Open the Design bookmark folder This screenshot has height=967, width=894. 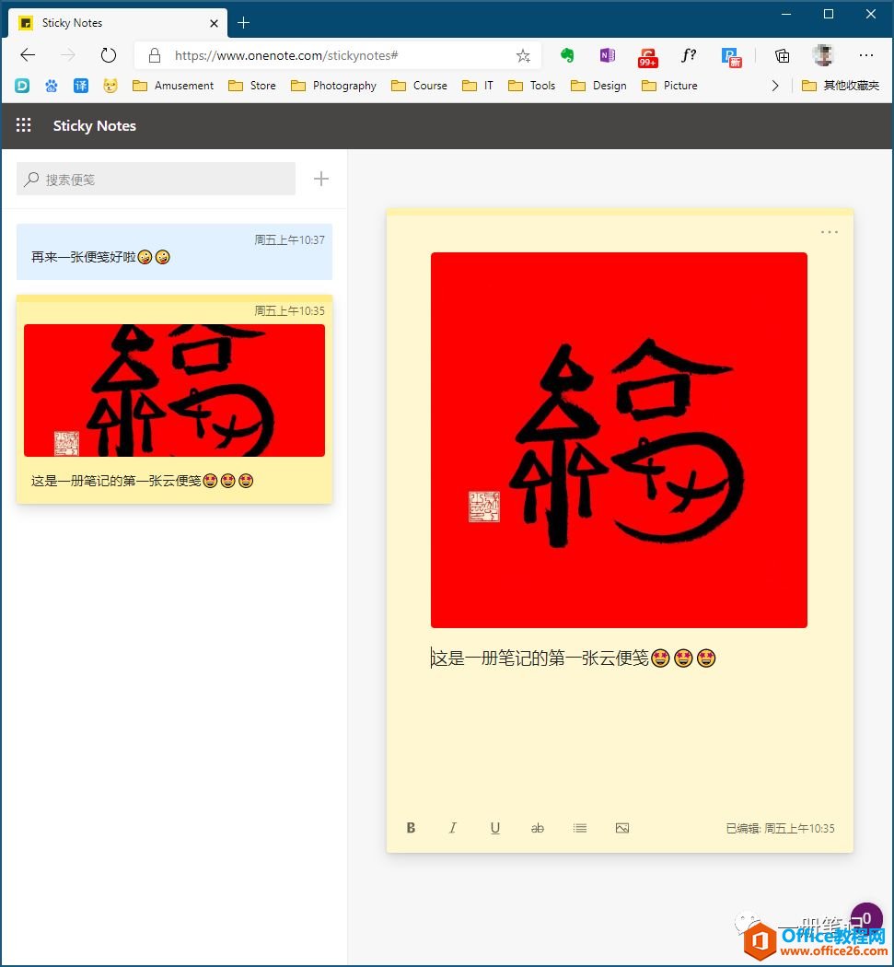point(598,86)
